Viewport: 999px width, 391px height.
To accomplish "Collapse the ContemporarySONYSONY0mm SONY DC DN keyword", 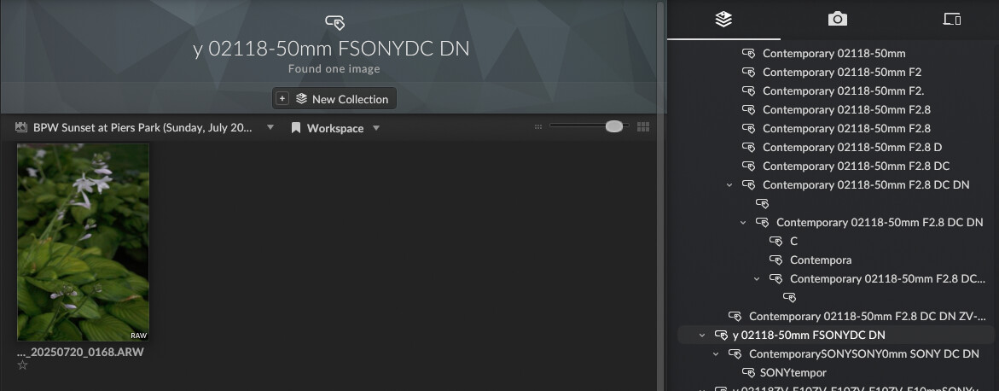I will click(717, 354).
